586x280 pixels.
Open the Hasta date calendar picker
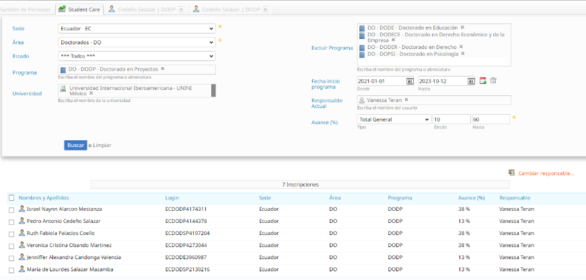pyautogui.click(x=472, y=81)
